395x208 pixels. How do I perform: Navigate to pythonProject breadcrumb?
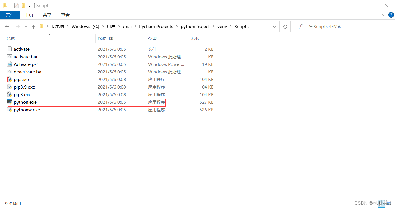tap(195, 27)
